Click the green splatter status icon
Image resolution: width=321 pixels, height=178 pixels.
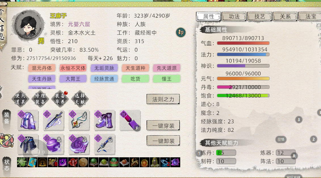(22, 162)
